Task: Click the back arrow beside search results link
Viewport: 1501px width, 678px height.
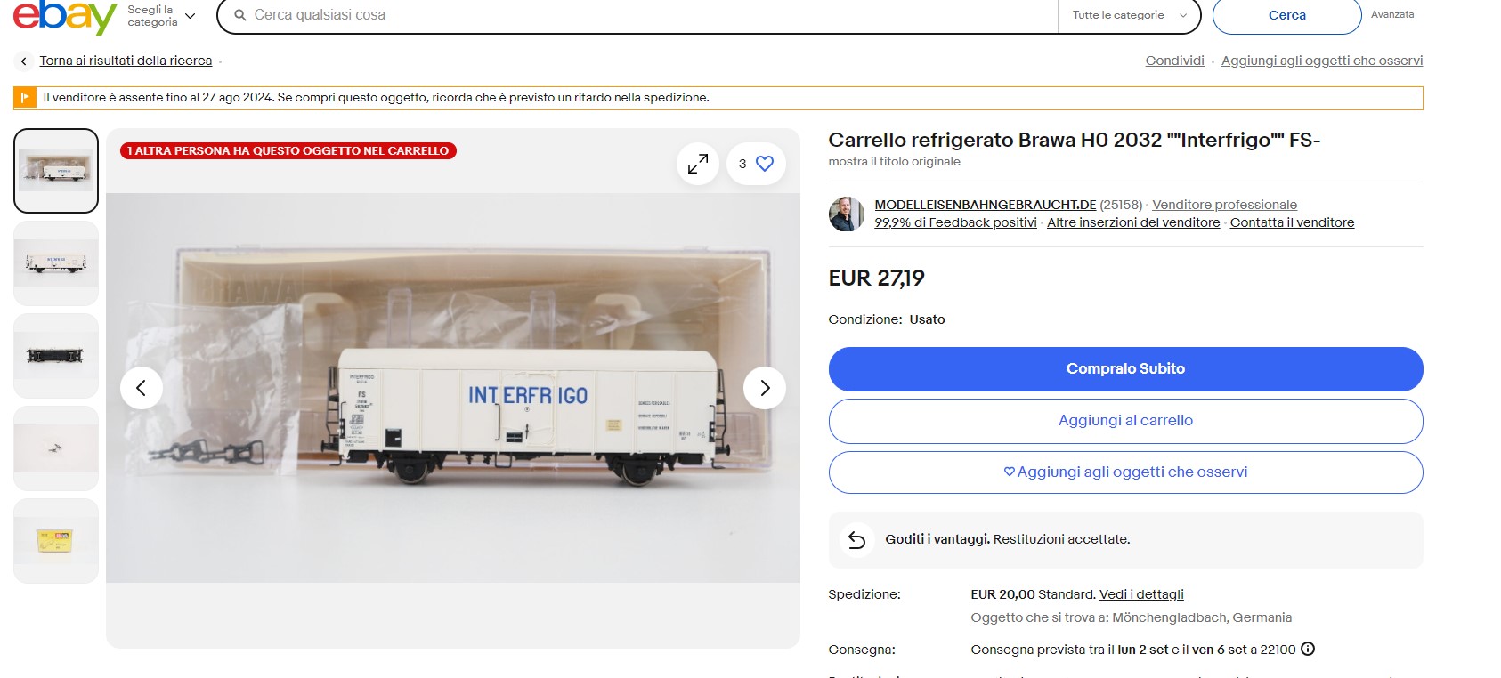Action: (x=24, y=61)
